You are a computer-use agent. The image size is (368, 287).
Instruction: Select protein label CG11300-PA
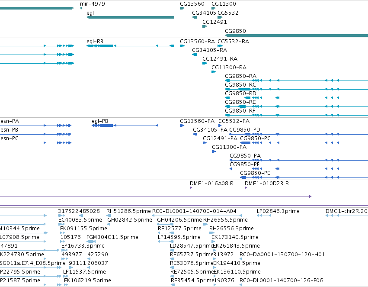coord(229,147)
